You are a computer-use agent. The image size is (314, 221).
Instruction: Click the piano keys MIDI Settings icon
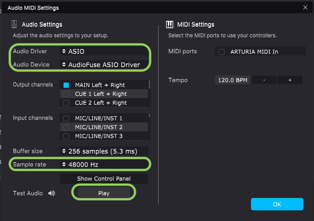(170, 24)
